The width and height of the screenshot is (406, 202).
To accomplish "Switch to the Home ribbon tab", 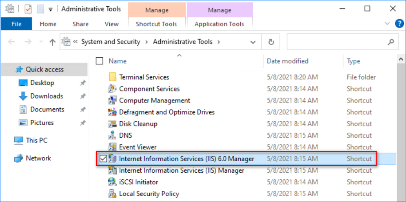I will coord(48,24).
